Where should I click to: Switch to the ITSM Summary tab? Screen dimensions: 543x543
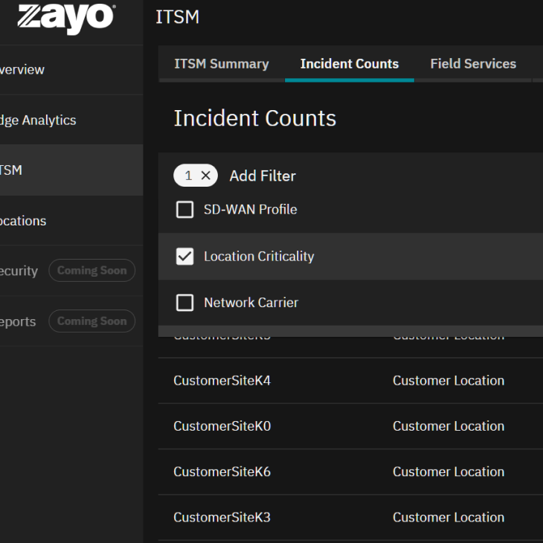[222, 64]
